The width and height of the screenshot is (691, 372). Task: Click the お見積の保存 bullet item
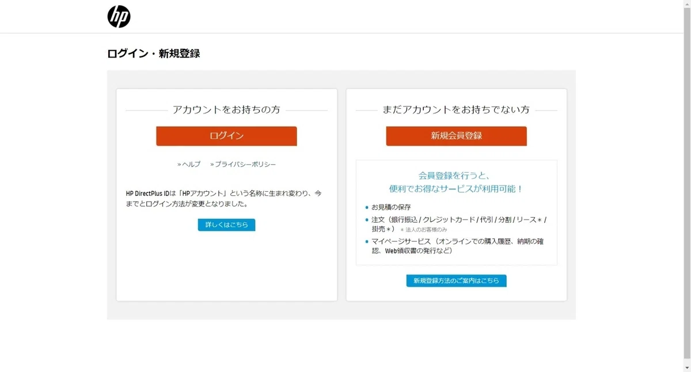pyautogui.click(x=391, y=207)
